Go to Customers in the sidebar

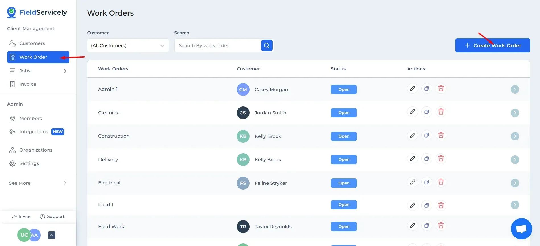(32, 43)
